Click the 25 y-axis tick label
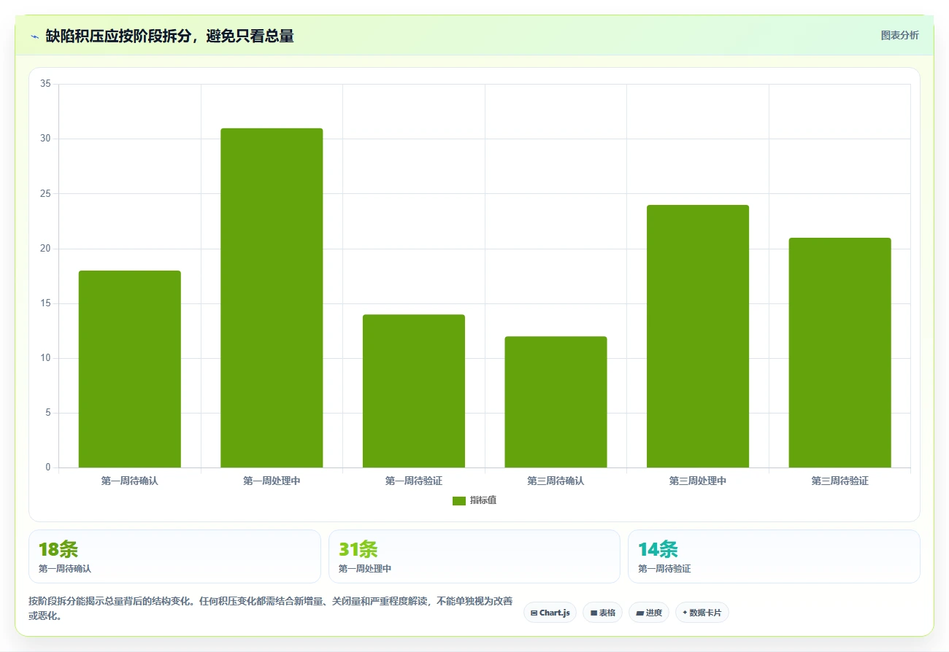Viewport: 949px width, 652px height. point(45,193)
